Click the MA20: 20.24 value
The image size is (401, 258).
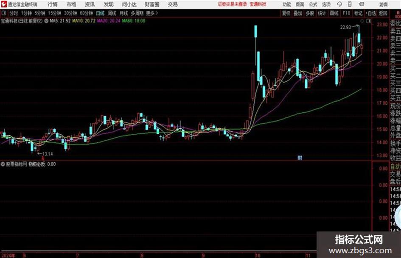tap(109, 21)
